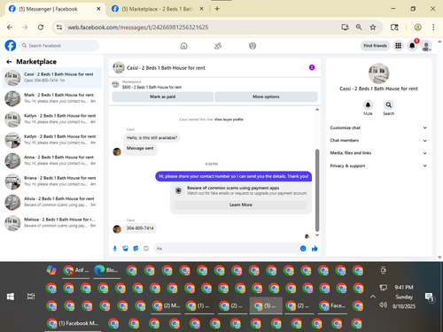Screen dimensions: 443x332
Task: Click Mark as paid button
Action: [x=162, y=97]
